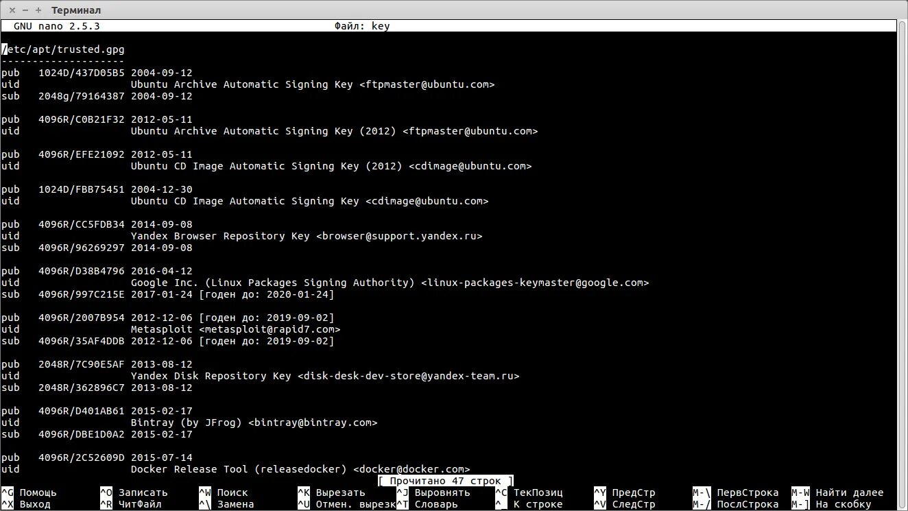
Task: Click key ID 2048R/7C90E5AF
Action: point(82,364)
